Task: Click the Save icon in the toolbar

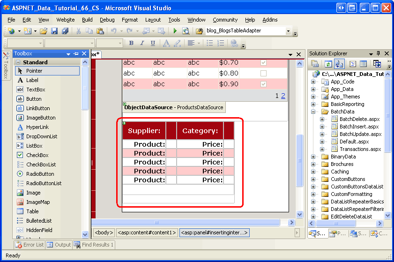Action: pyautogui.click(x=54, y=31)
